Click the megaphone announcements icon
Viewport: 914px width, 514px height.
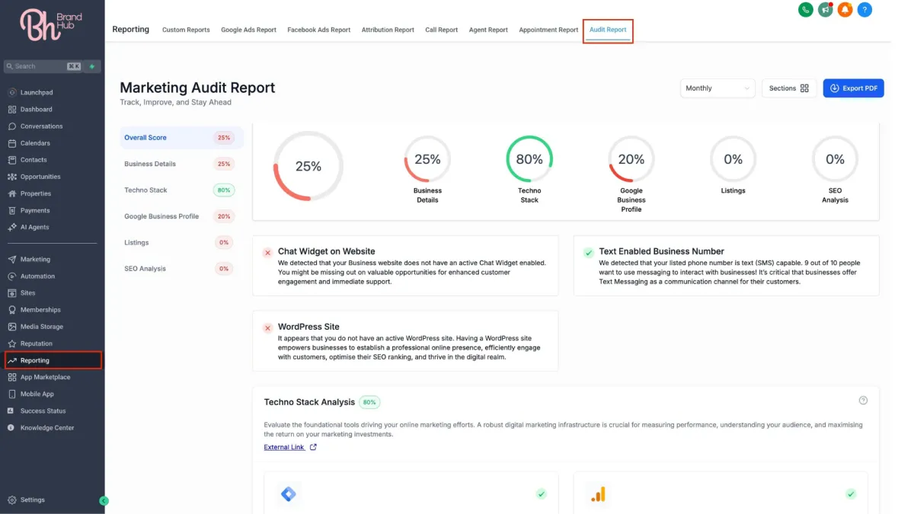[825, 10]
